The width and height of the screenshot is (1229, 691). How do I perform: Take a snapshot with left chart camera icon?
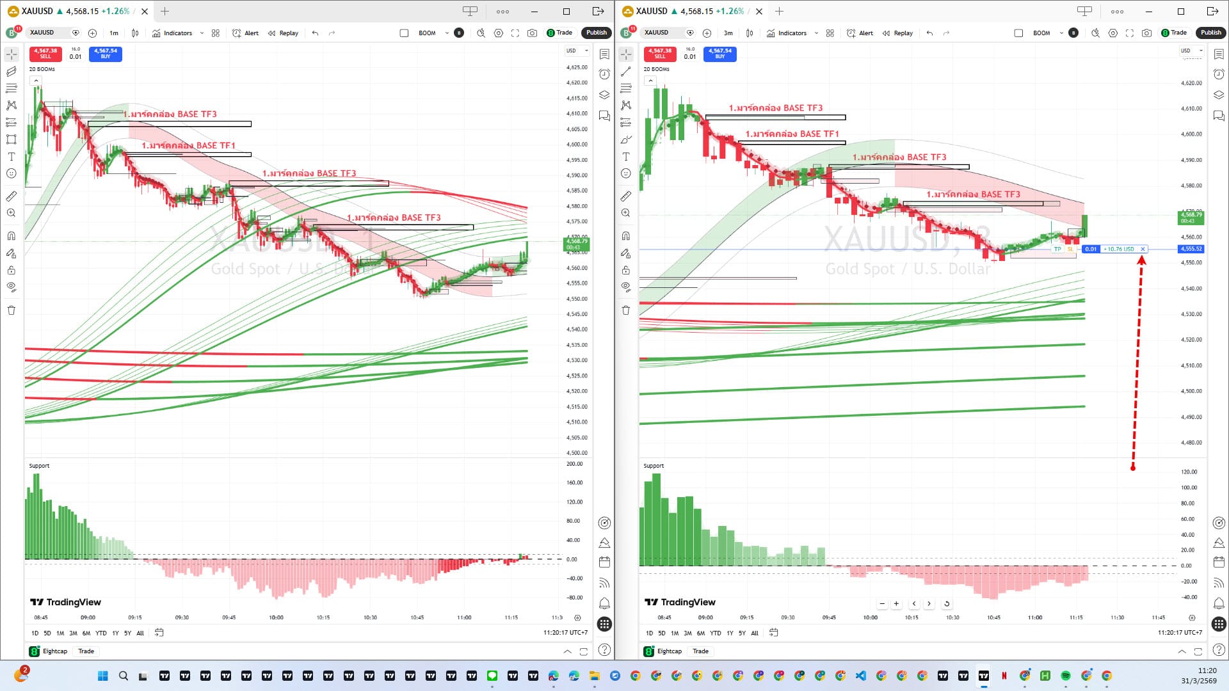pyautogui.click(x=532, y=33)
